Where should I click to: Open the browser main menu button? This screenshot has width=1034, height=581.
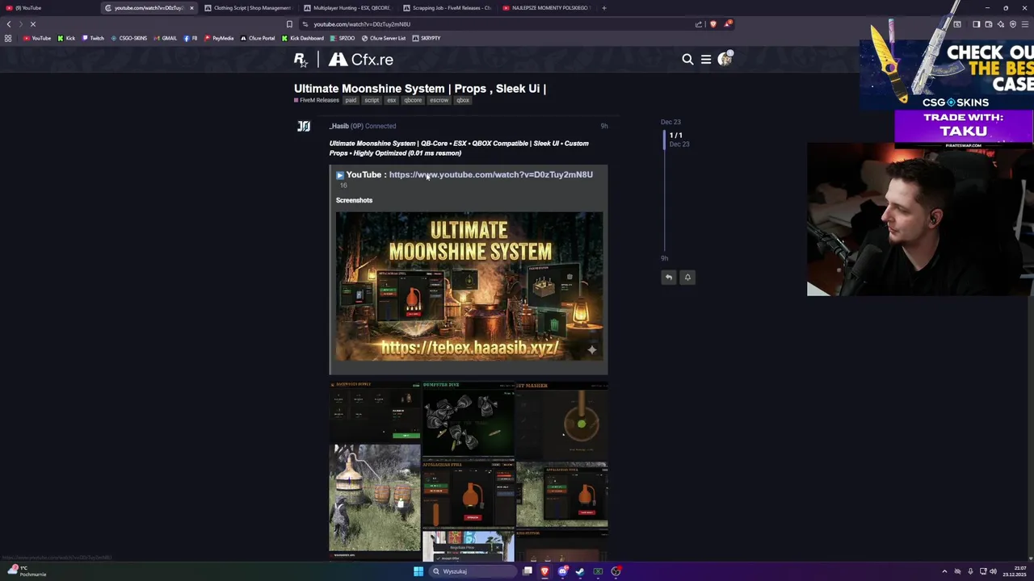point(1026,24)
